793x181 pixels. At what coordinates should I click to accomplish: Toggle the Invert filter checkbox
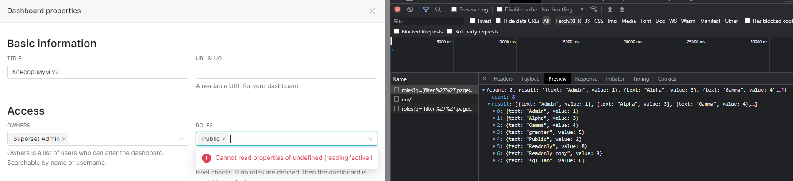473,21
